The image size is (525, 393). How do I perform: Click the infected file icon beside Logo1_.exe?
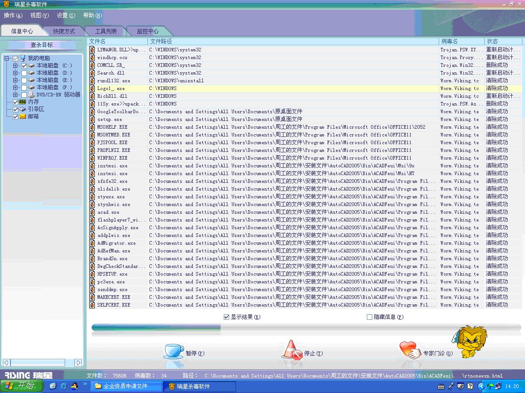tap(92, 88)
